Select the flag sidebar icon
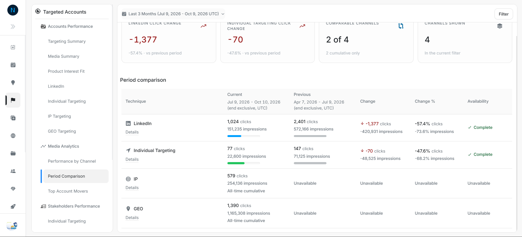The image size is (522, 237). coord(13,100)
